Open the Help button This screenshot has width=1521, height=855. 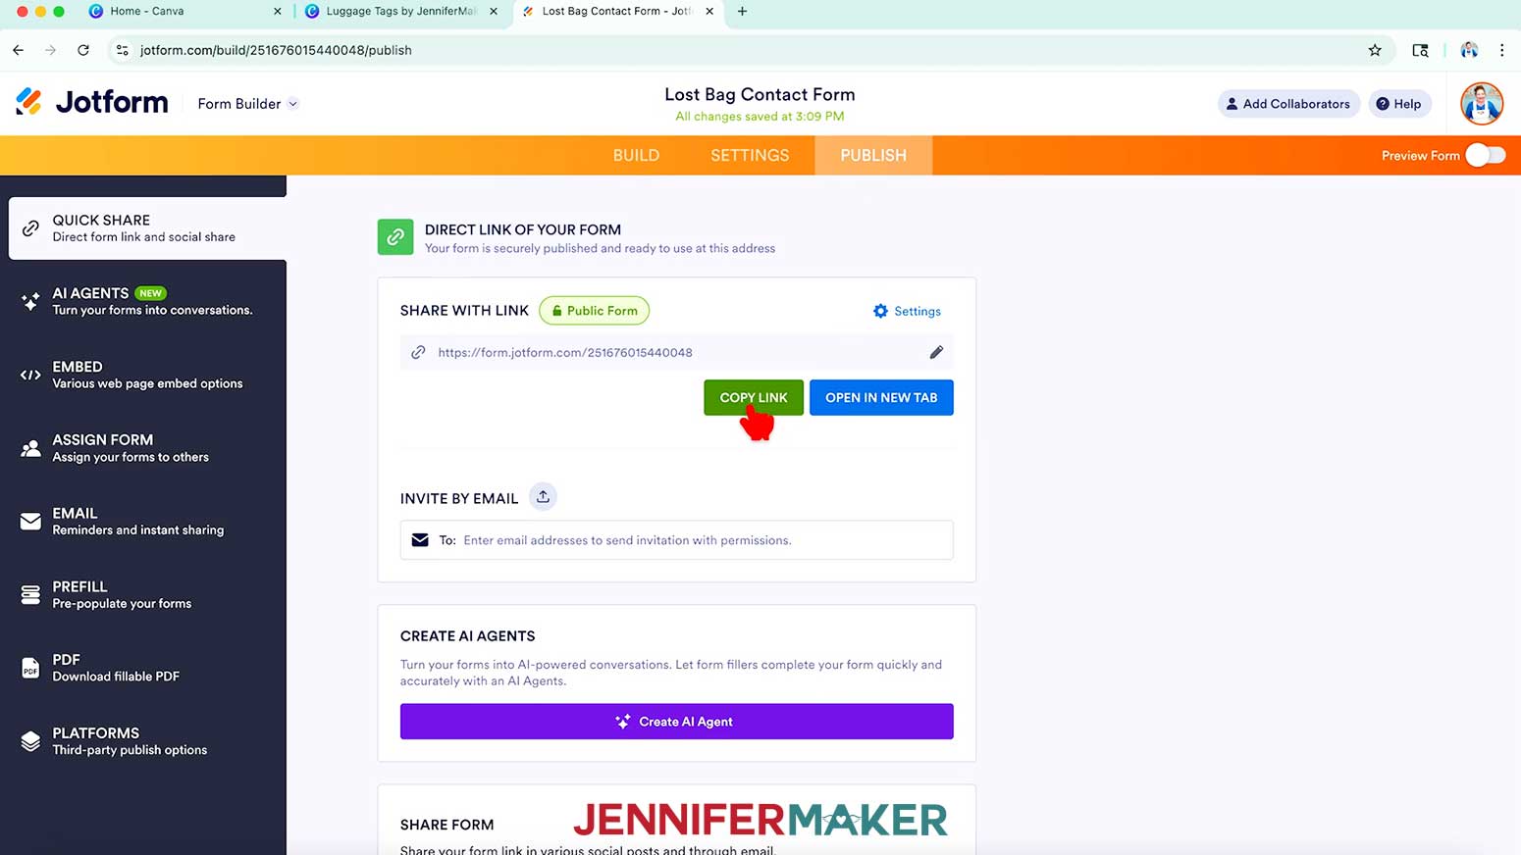(x=1398, y=104)
